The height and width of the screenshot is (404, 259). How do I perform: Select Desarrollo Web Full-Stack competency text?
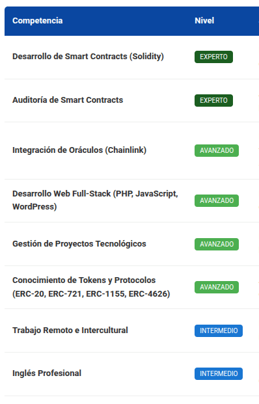[95, 200]
